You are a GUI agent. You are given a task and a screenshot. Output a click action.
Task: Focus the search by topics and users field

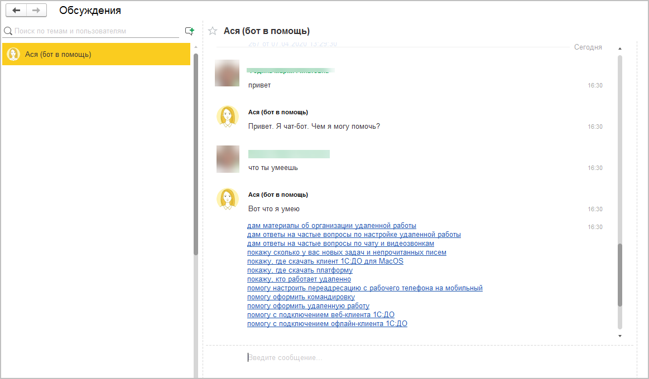pos(96,31)
